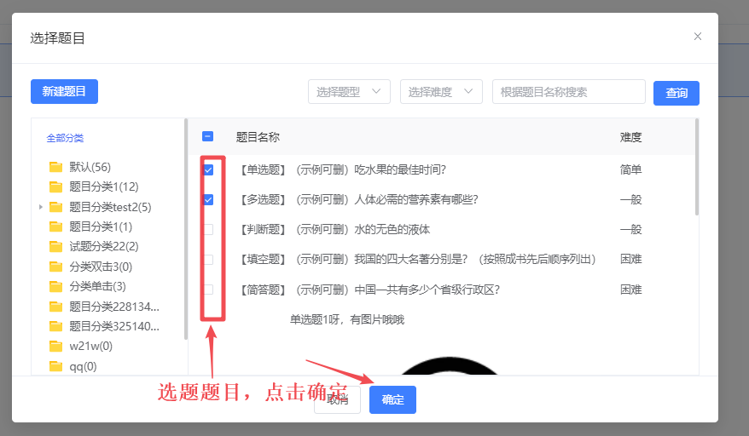Click the question image thumbnail at bottom

click(449, 365)
